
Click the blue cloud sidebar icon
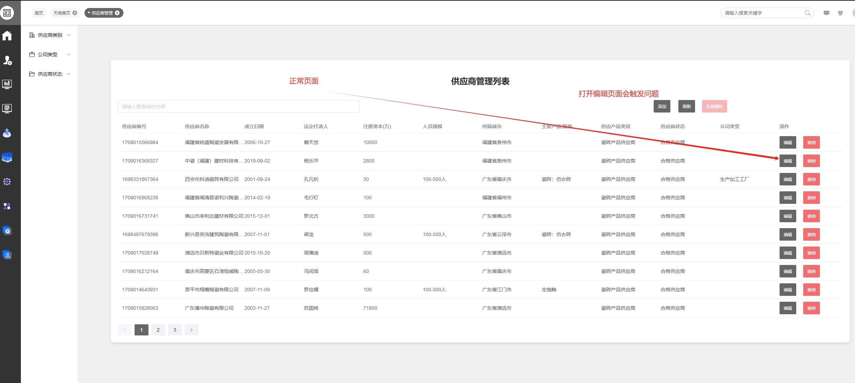[7, 133]
